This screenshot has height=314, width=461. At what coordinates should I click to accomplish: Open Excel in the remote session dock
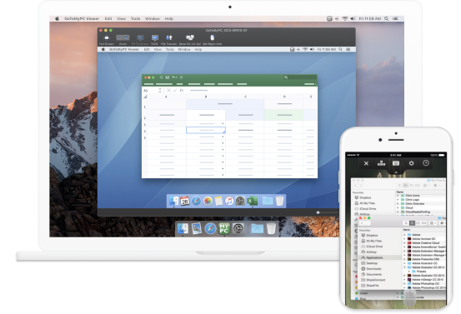click(x=252, y=201)
